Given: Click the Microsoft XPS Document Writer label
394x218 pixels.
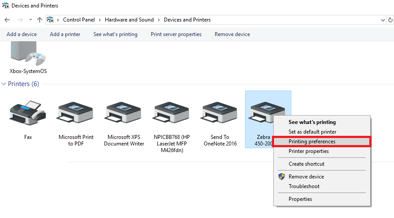Looking at the screenshot, I should (x=124, y=140).
